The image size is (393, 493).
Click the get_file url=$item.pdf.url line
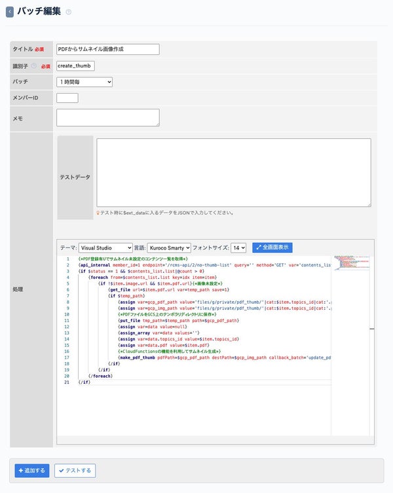tap(168, 290)
